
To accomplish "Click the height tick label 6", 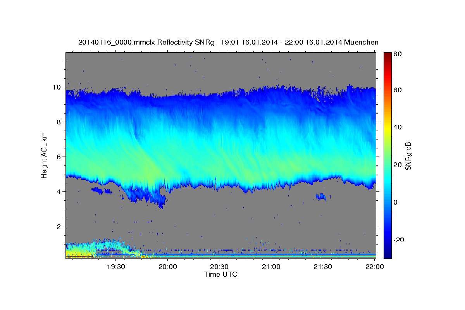I will pos(59,157).
